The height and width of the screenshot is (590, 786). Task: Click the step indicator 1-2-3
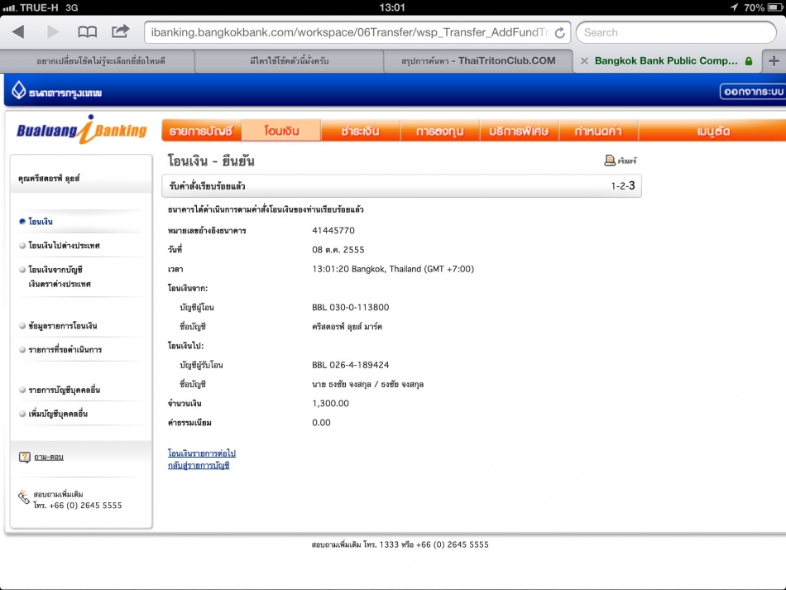click(623, 185)
